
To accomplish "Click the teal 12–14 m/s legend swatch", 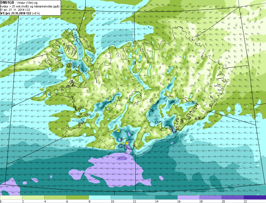I will point(144,197).
